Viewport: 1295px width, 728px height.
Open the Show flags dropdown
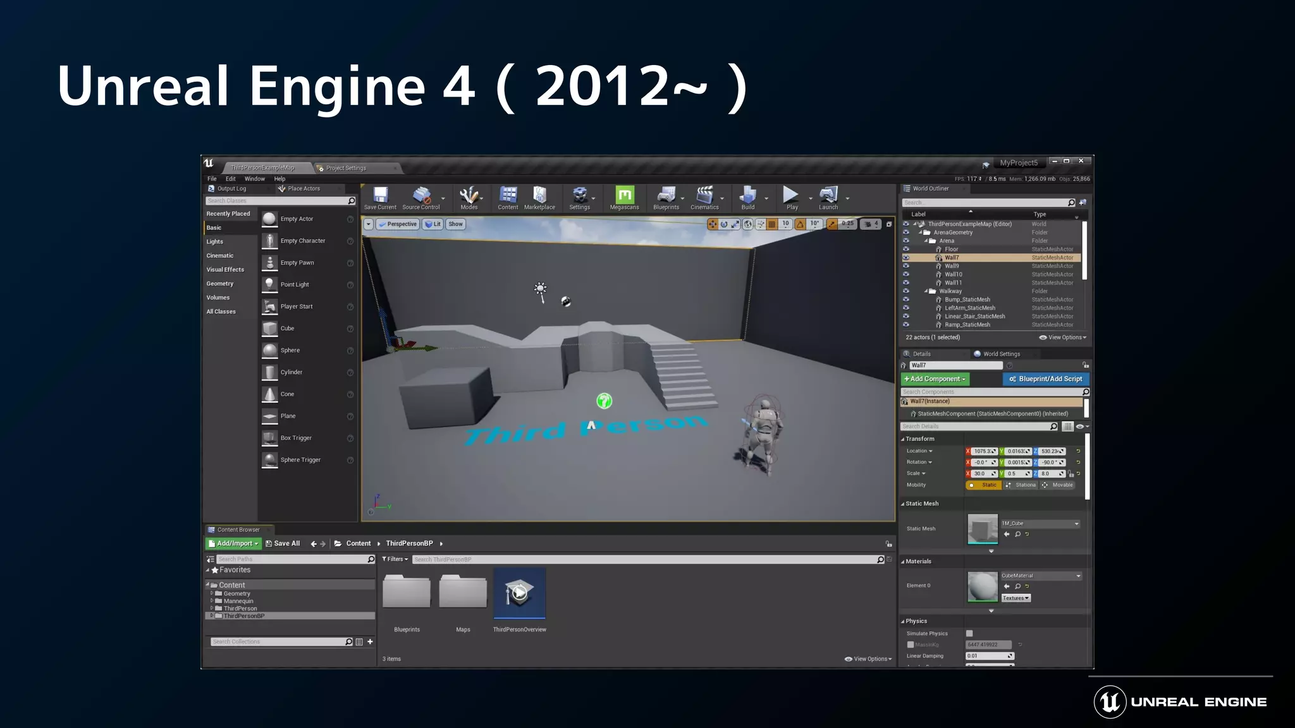pyautogui.click(x=455, y=224)
